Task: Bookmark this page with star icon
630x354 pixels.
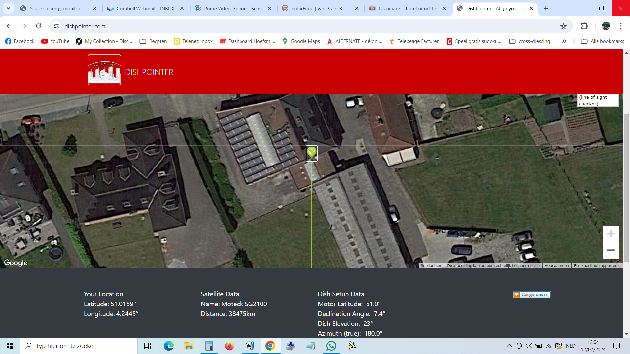Action: pos(563,26)
